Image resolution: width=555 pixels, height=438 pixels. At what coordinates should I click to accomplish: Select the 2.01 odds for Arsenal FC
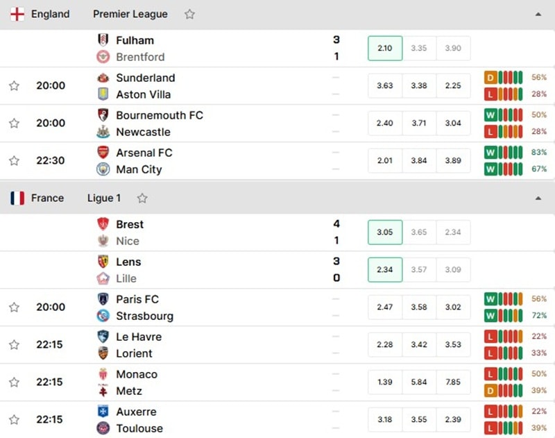click(385, 160)
